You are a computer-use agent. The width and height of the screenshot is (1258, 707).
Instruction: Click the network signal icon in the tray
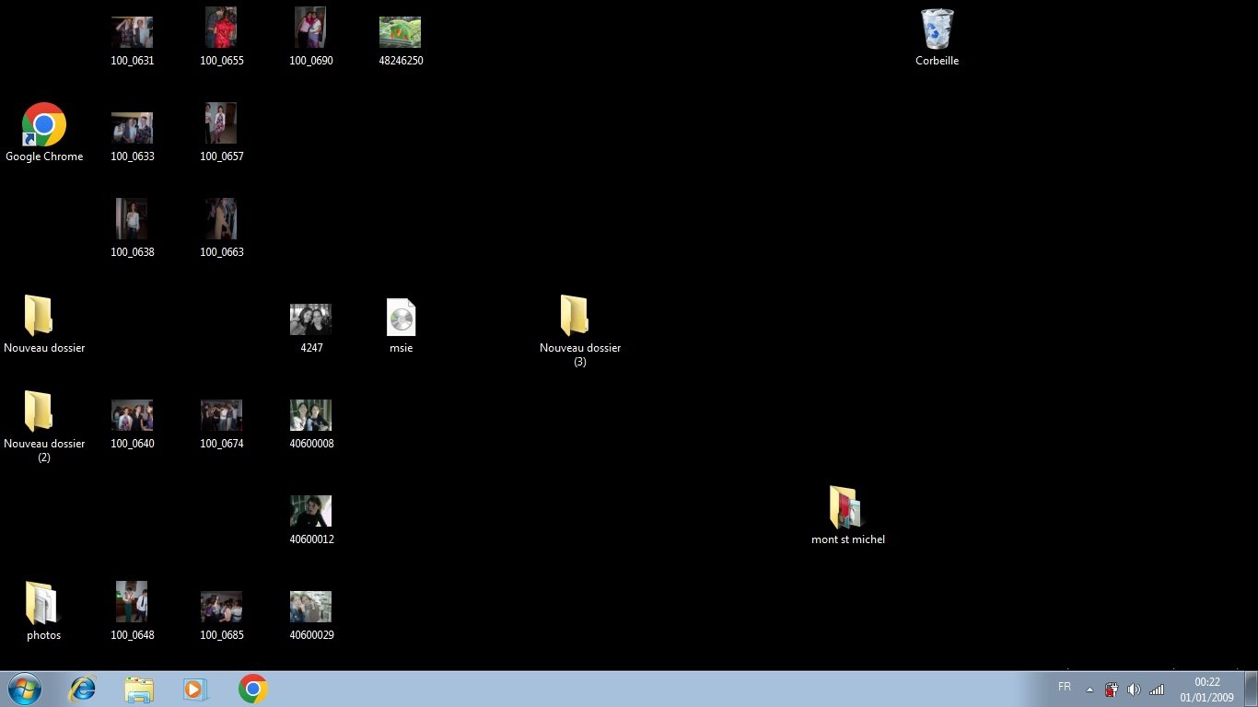click(1157, 688)
